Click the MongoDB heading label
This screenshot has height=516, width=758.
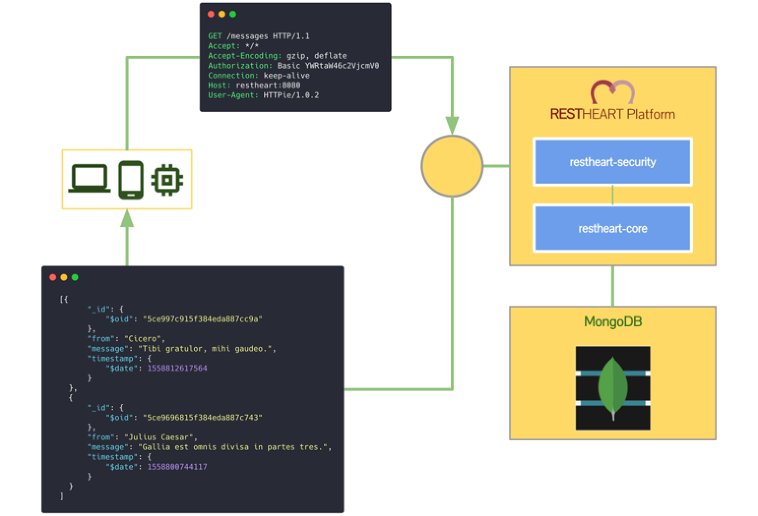tap(613, 322)
